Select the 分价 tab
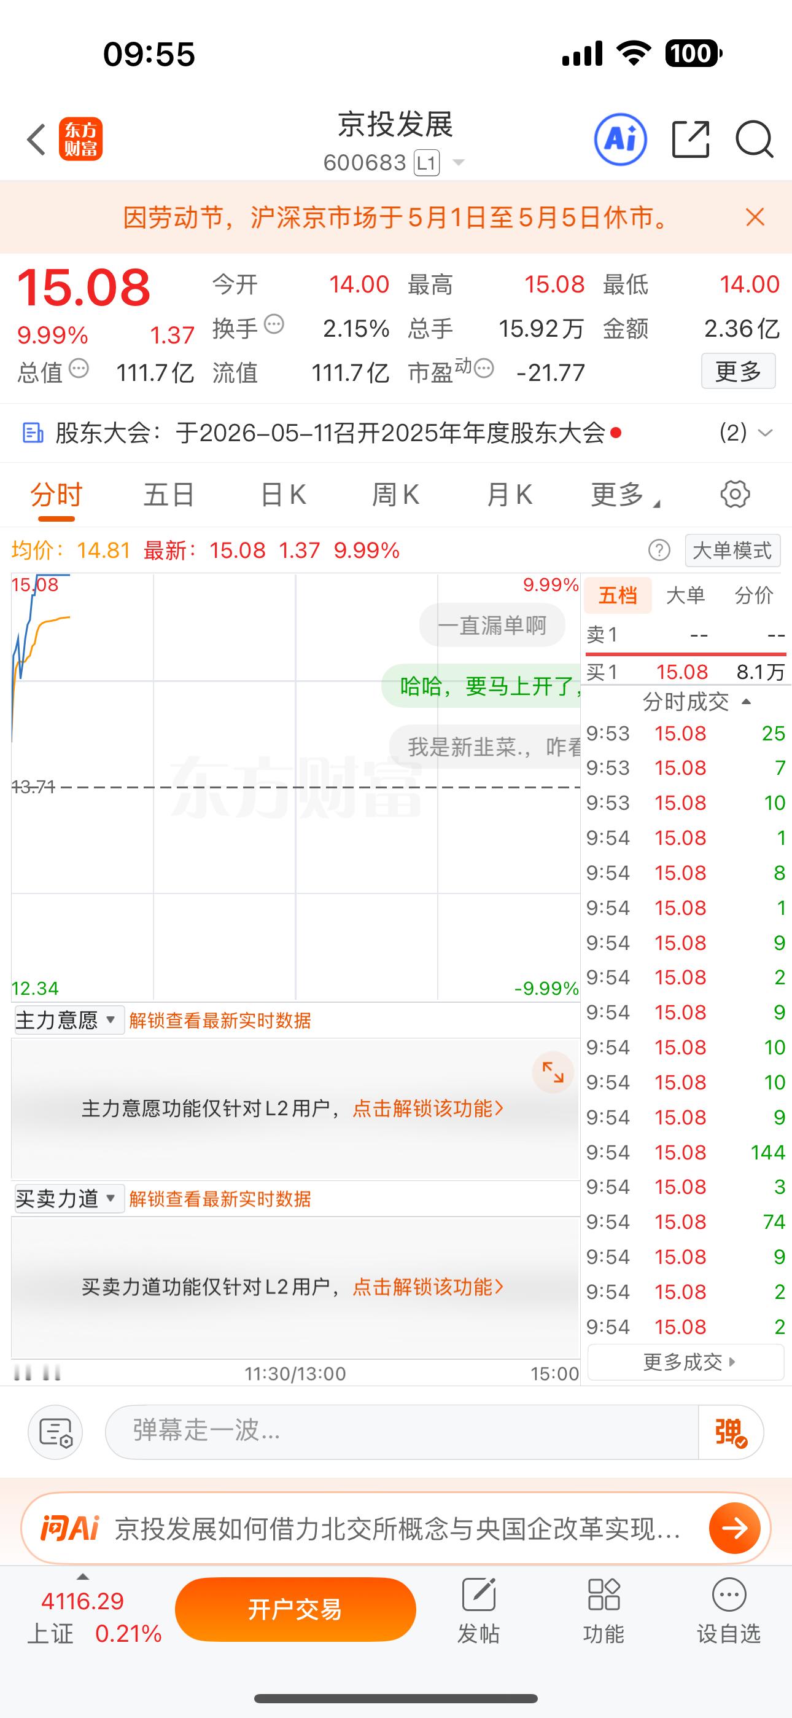This screenshot has width=792, height=1718. click(x=754, y=595)
